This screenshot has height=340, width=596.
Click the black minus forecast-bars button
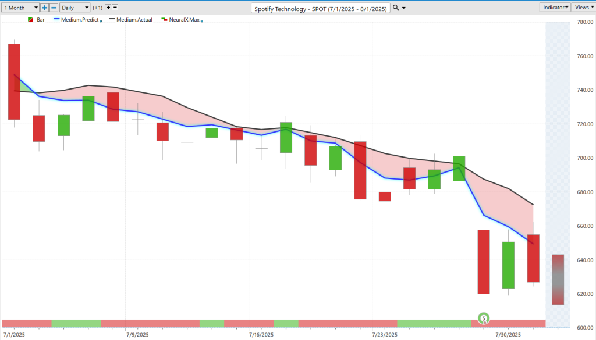[x=115, y=8]
